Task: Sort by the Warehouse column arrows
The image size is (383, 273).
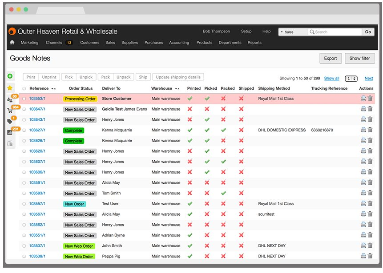Action: click(177, 88)
